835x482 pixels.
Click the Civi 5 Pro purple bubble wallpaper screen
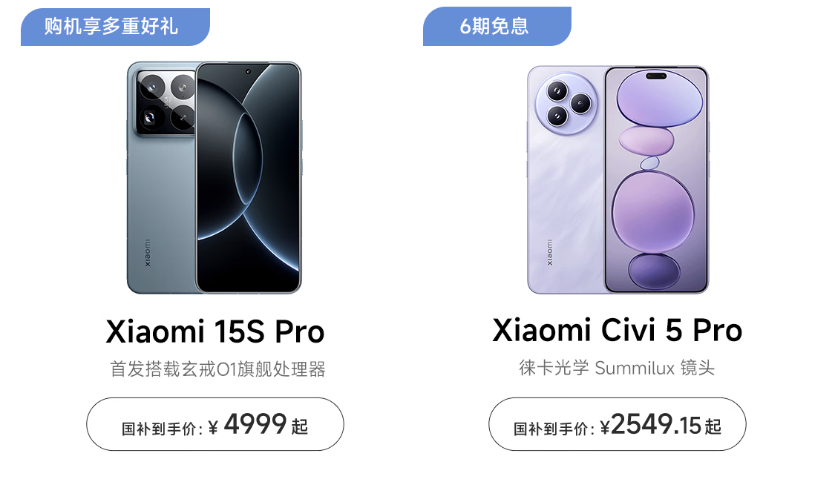pyautogui.click(x=656, y=179)
